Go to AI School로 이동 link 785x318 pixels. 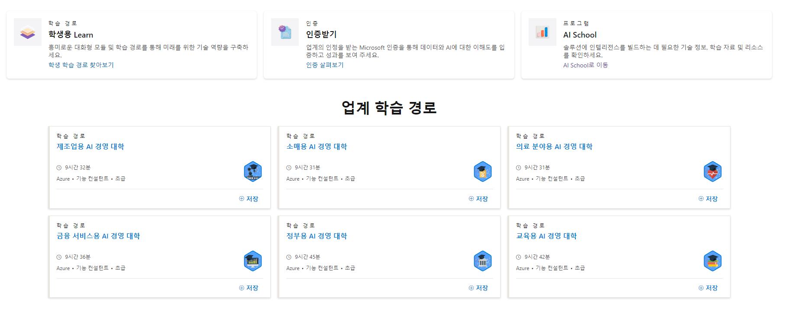tap(585, 65)
